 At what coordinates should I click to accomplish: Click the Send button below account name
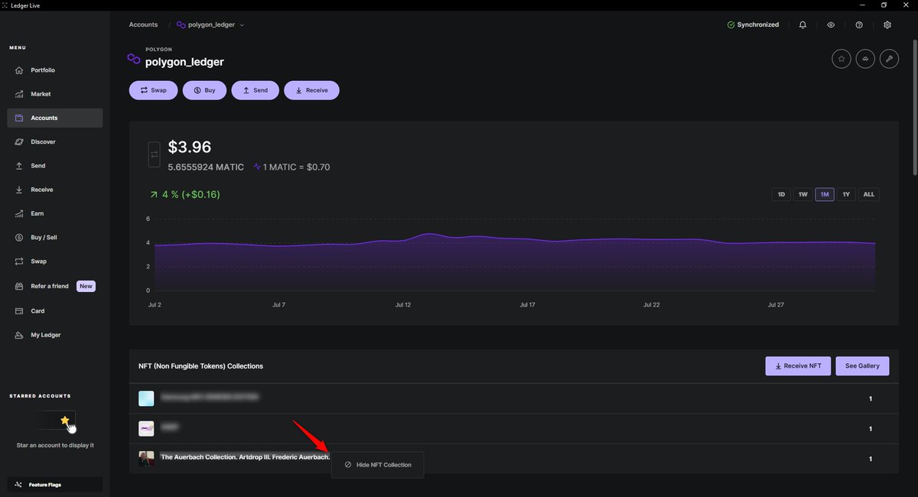[256, 90]
